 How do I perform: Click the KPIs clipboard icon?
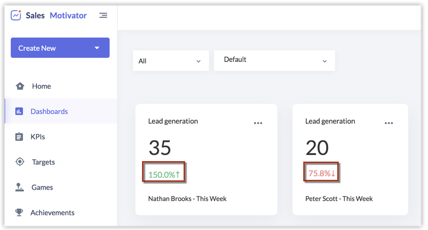[19, 137]
